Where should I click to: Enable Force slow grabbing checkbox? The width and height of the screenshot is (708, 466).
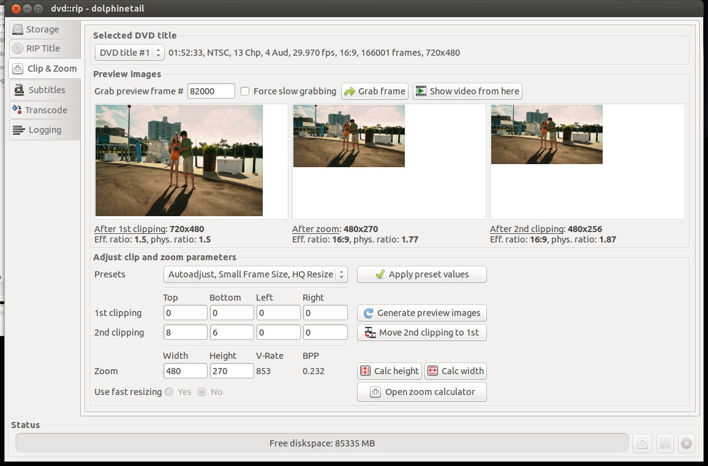click(x=245, y=91)
